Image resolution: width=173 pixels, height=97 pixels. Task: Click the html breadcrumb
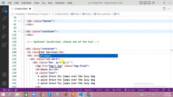pyautogui.click(x=77, y=14)
